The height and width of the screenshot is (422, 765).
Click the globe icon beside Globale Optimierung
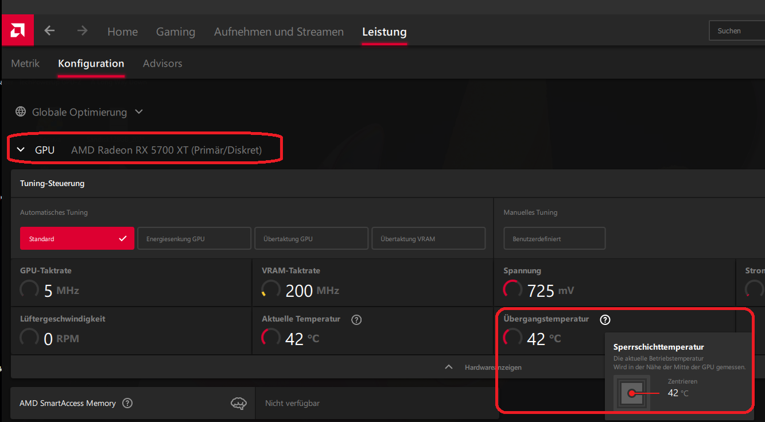[x=21, y=112]
